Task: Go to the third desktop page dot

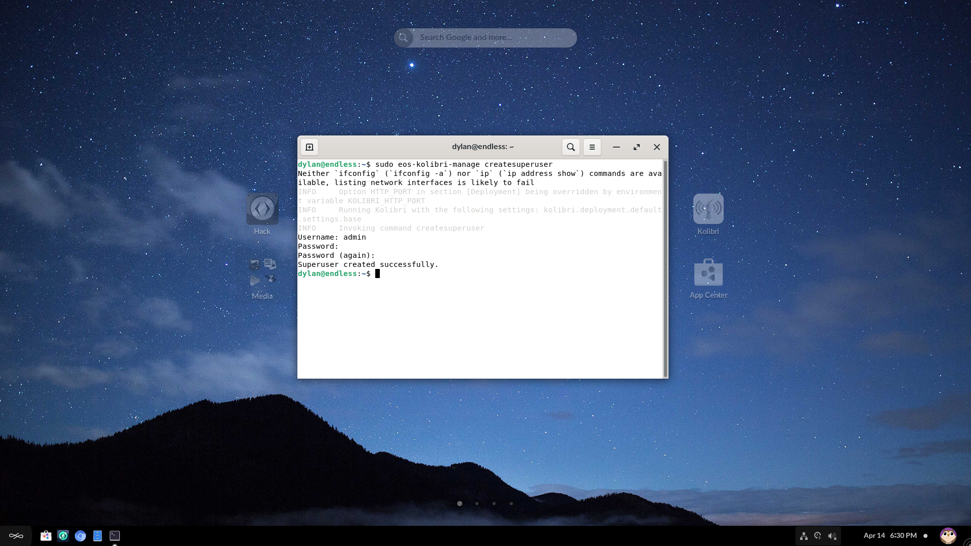Action: click(x=494, y=504)
